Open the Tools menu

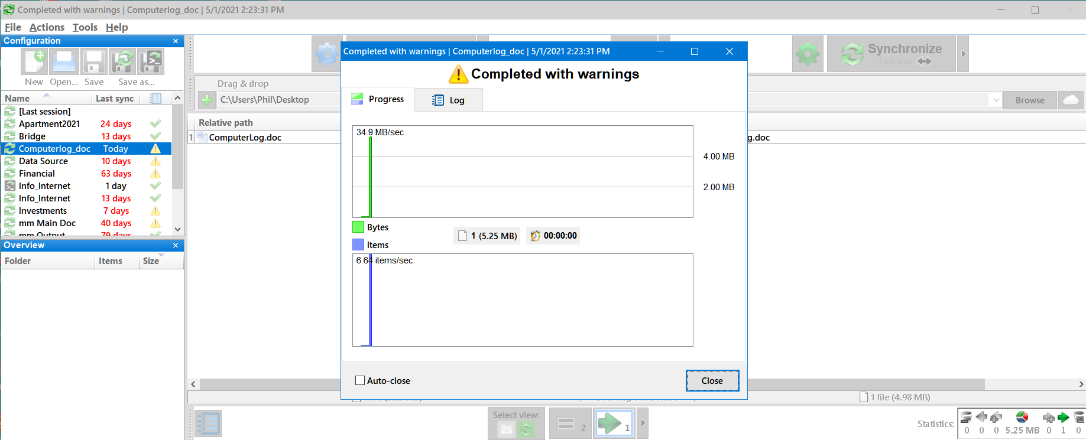coord(85,27)
